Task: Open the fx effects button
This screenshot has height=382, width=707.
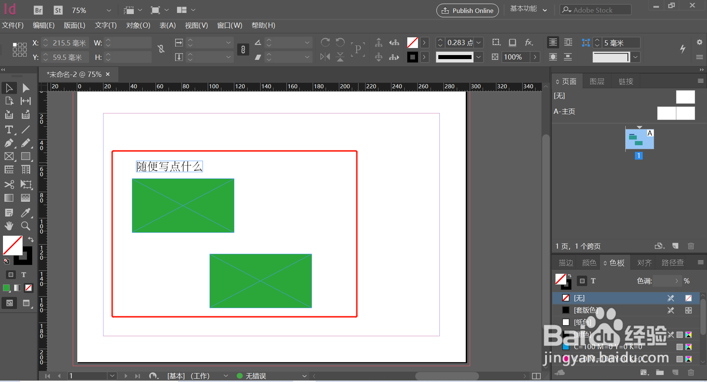Action: (529, 42)
